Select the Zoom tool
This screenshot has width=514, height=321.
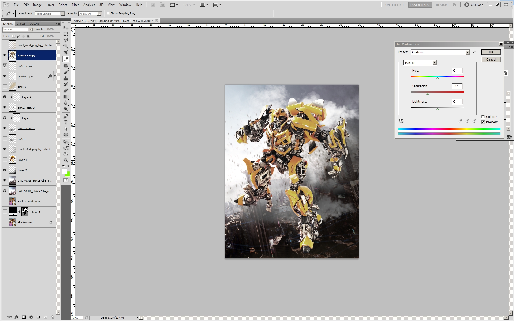pyautogui.click(x=66, y=160)
